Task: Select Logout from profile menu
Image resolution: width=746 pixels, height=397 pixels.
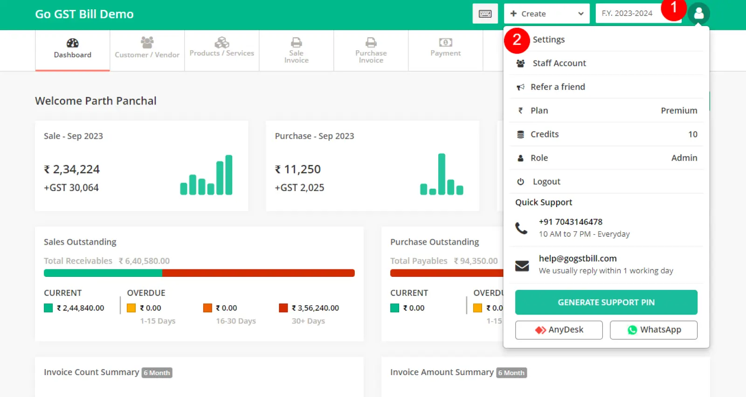Action: pyautogui.click(x=606, y=182)
